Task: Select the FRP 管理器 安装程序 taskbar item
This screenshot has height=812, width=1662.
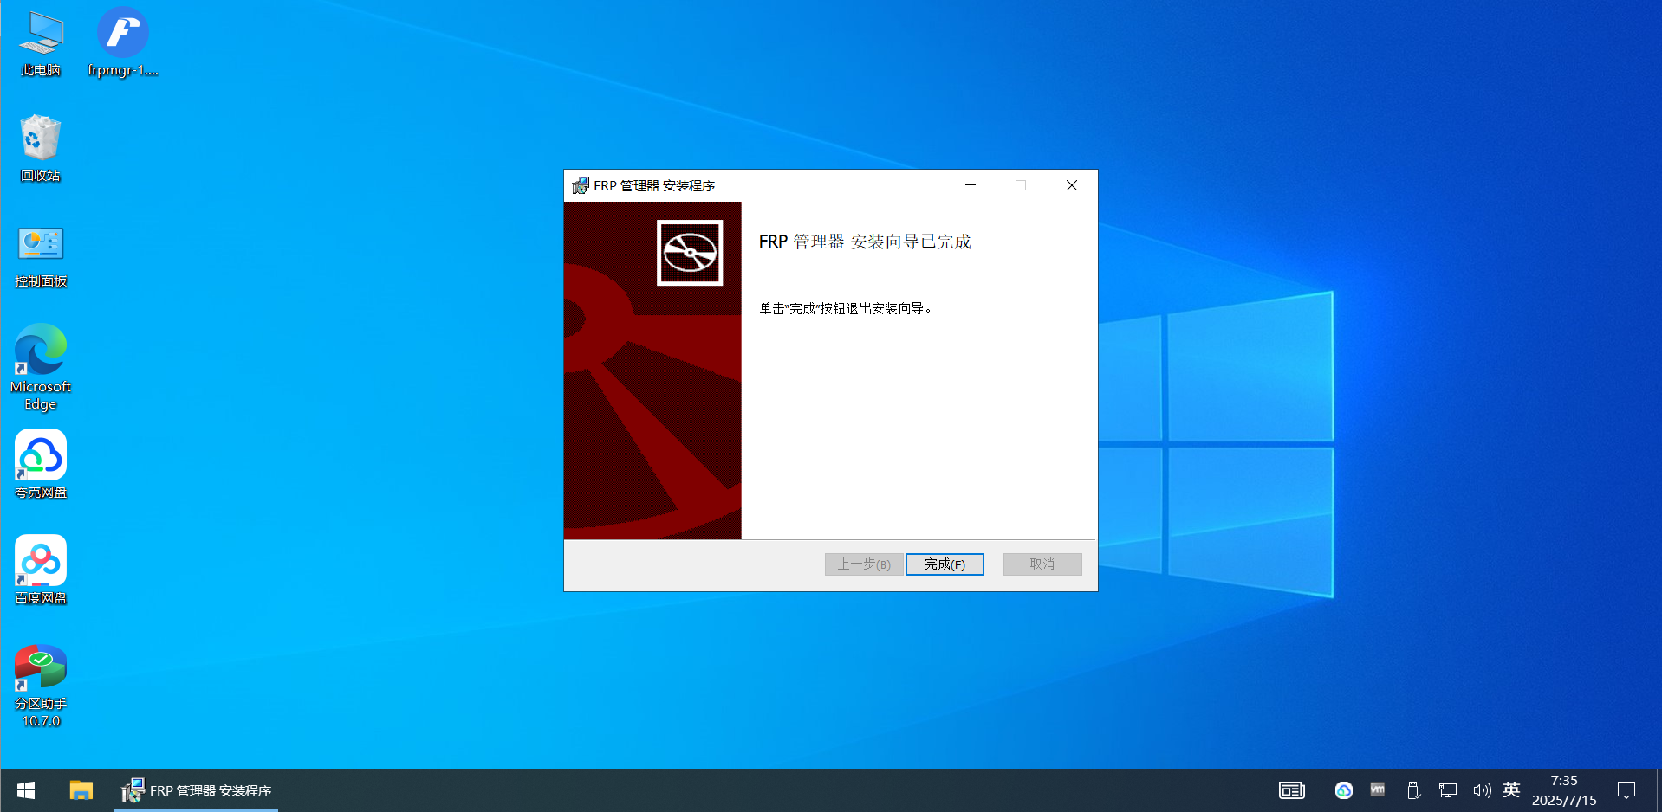Action: [195, 790]
